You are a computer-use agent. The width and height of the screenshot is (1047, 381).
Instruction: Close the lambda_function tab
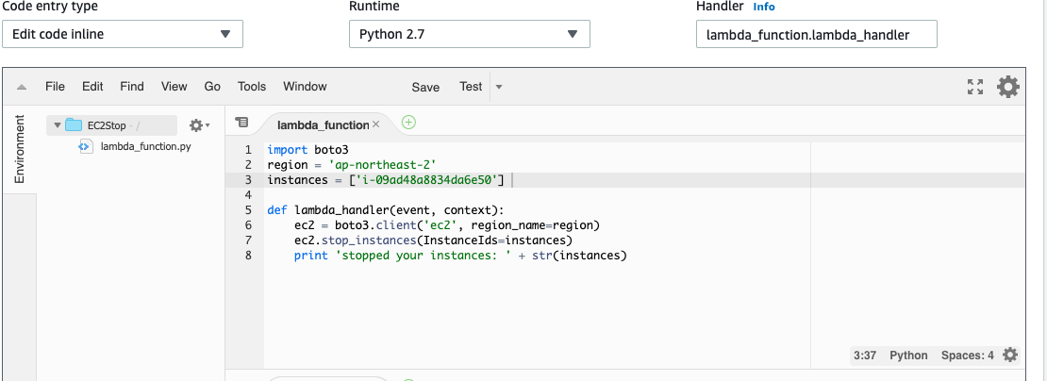376,124
